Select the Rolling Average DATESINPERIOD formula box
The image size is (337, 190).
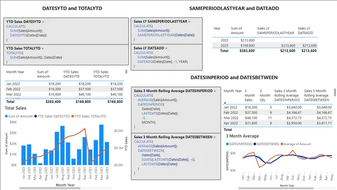pyautogui.click(x=176, y=110)
